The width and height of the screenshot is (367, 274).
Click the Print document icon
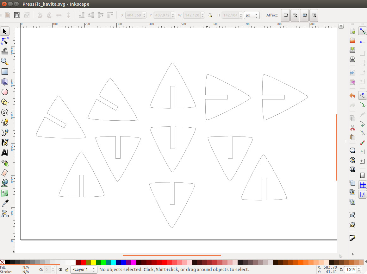coord(352,59)
